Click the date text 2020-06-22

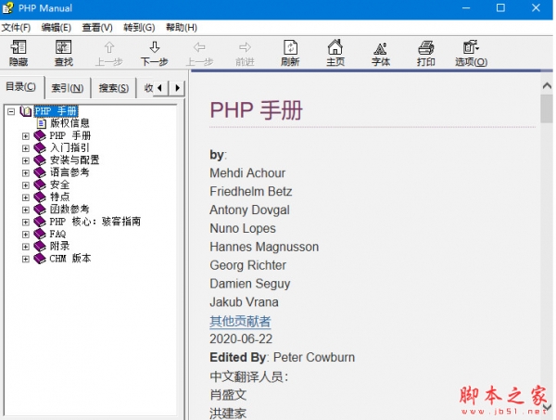pos(241,338)
